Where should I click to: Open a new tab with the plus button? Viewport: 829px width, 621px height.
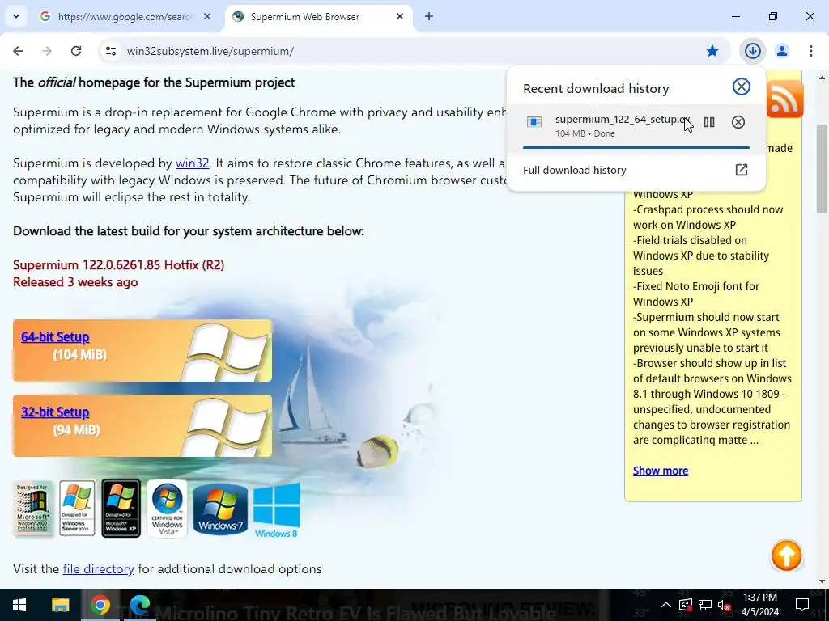pos(429,16)
